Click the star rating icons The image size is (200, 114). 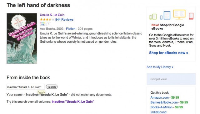point(47,19)
